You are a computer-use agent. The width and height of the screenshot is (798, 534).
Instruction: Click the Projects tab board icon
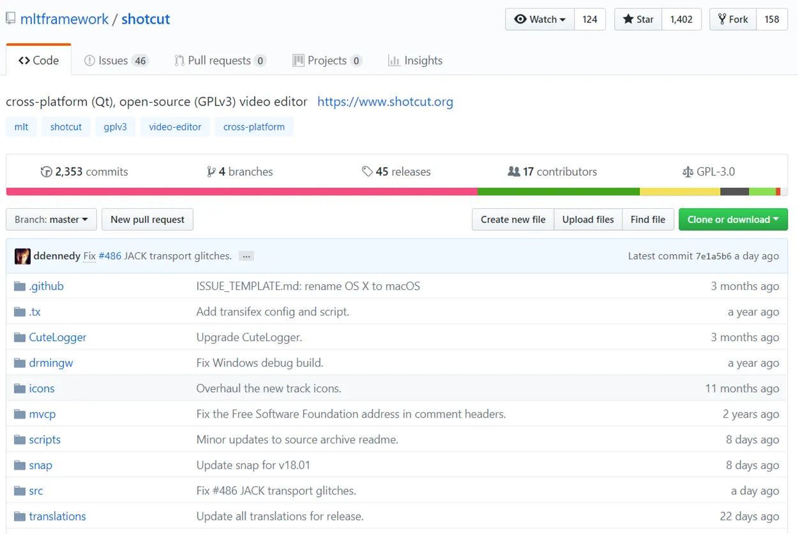(x=298, y=61)
